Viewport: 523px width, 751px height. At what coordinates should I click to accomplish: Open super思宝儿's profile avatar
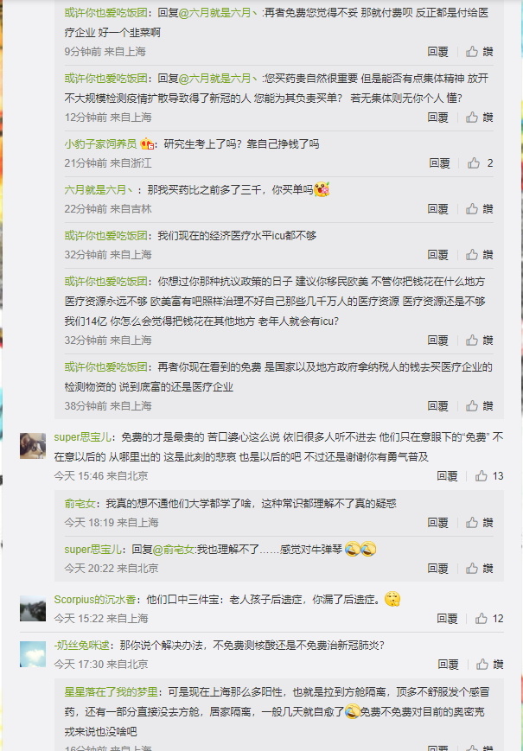point(33,445)
